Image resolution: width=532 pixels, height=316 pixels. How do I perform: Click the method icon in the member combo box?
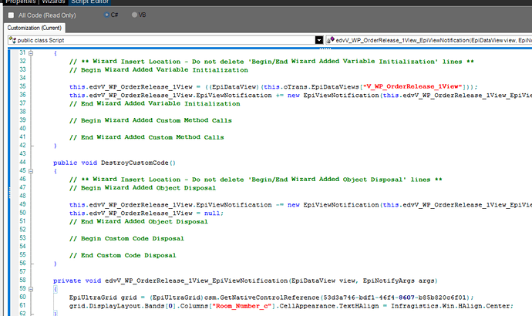pos(331,40)
